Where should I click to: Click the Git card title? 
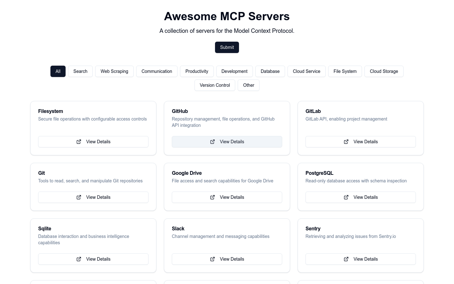pos(41,173)
